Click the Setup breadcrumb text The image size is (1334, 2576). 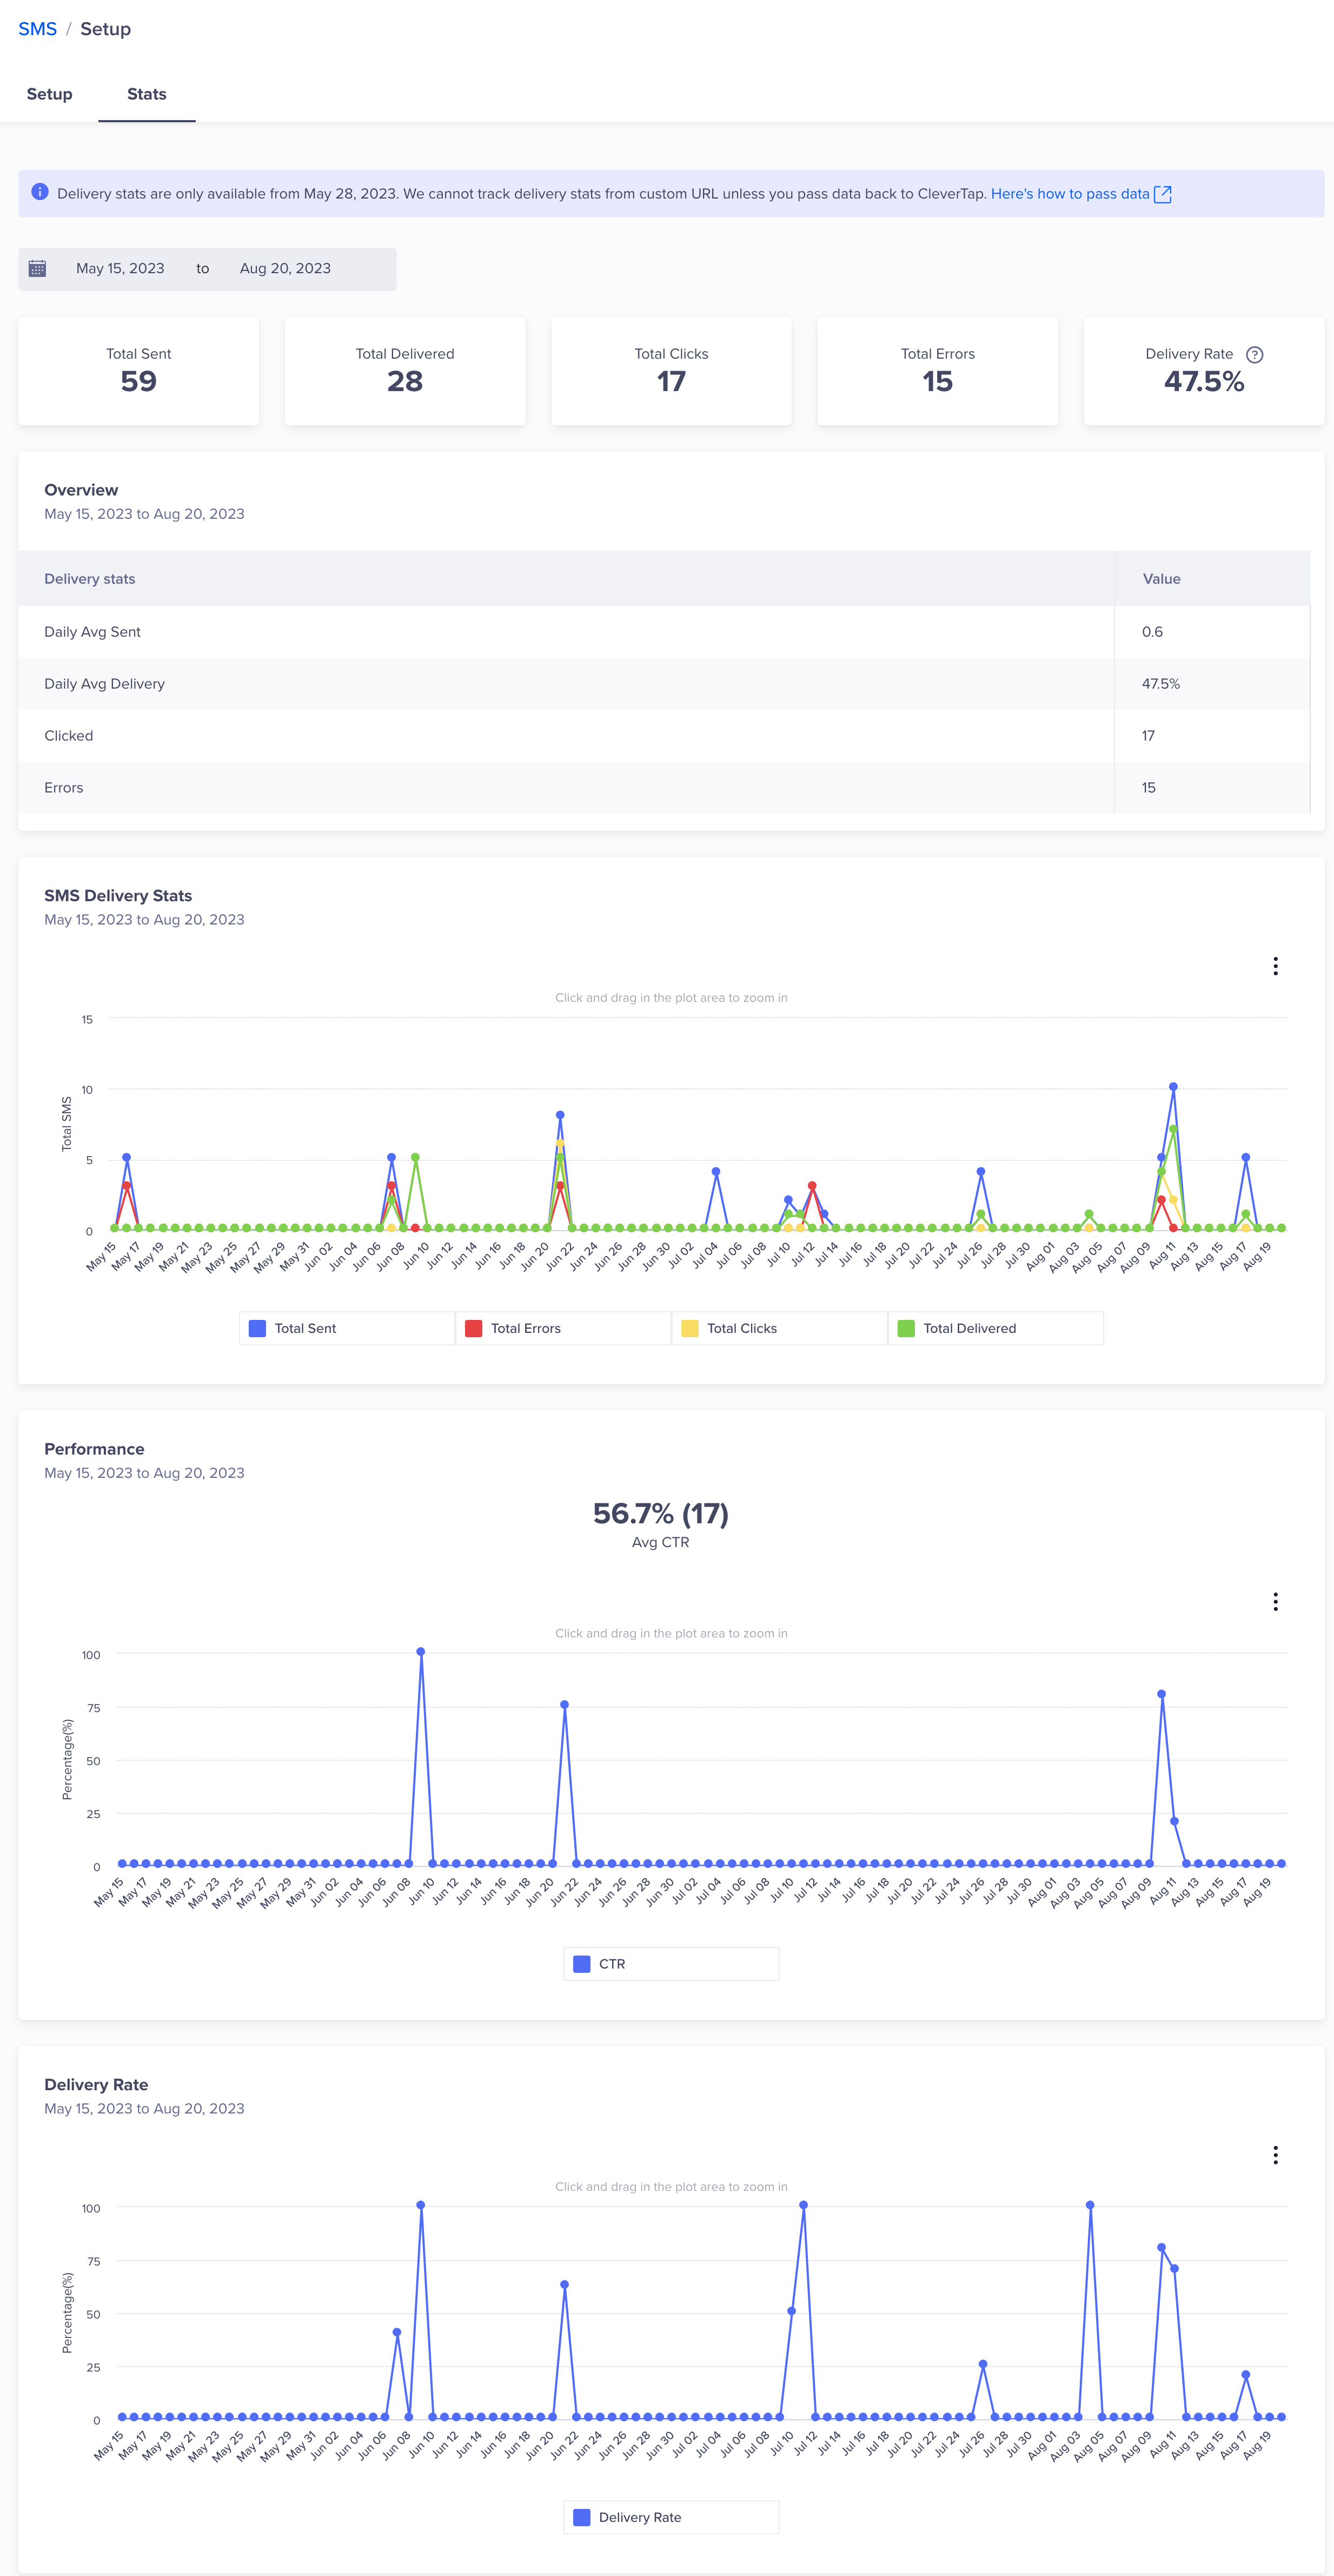pyautogui.click(x=106, y=29)
